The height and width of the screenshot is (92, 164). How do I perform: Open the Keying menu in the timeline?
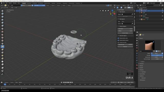tap(12, 82)
